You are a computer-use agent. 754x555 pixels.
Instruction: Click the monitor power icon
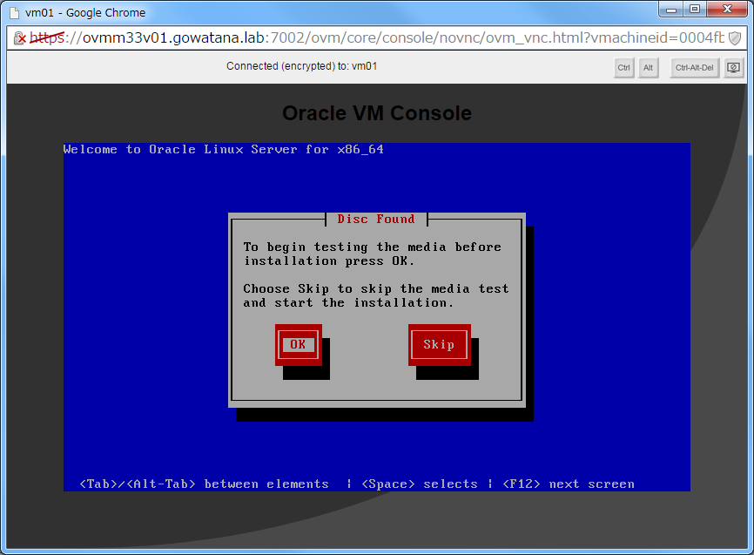click(732, 67)
